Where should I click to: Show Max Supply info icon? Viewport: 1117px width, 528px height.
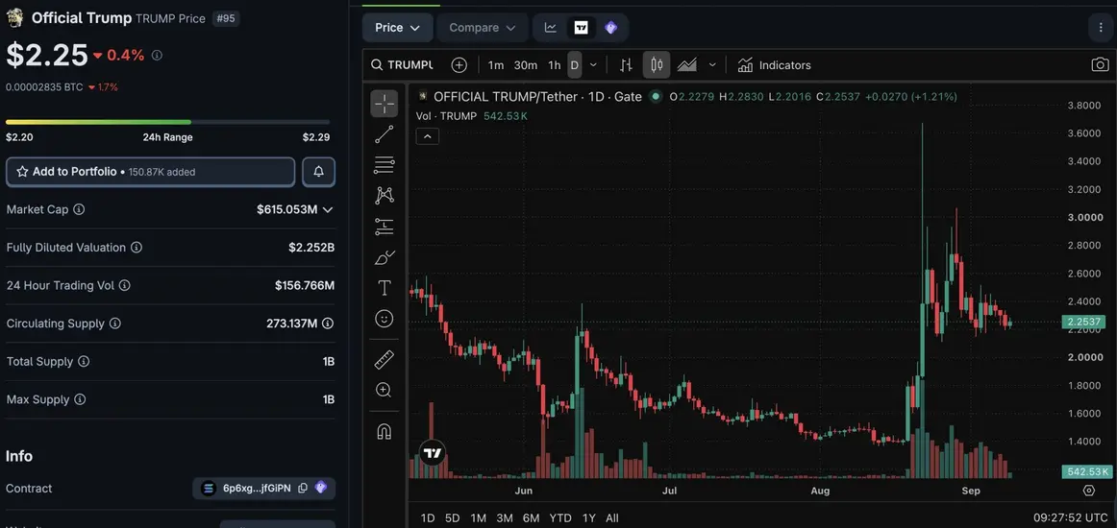[x=80, y=399]
